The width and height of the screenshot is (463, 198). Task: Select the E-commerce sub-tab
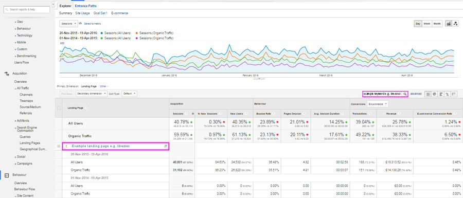119,13
